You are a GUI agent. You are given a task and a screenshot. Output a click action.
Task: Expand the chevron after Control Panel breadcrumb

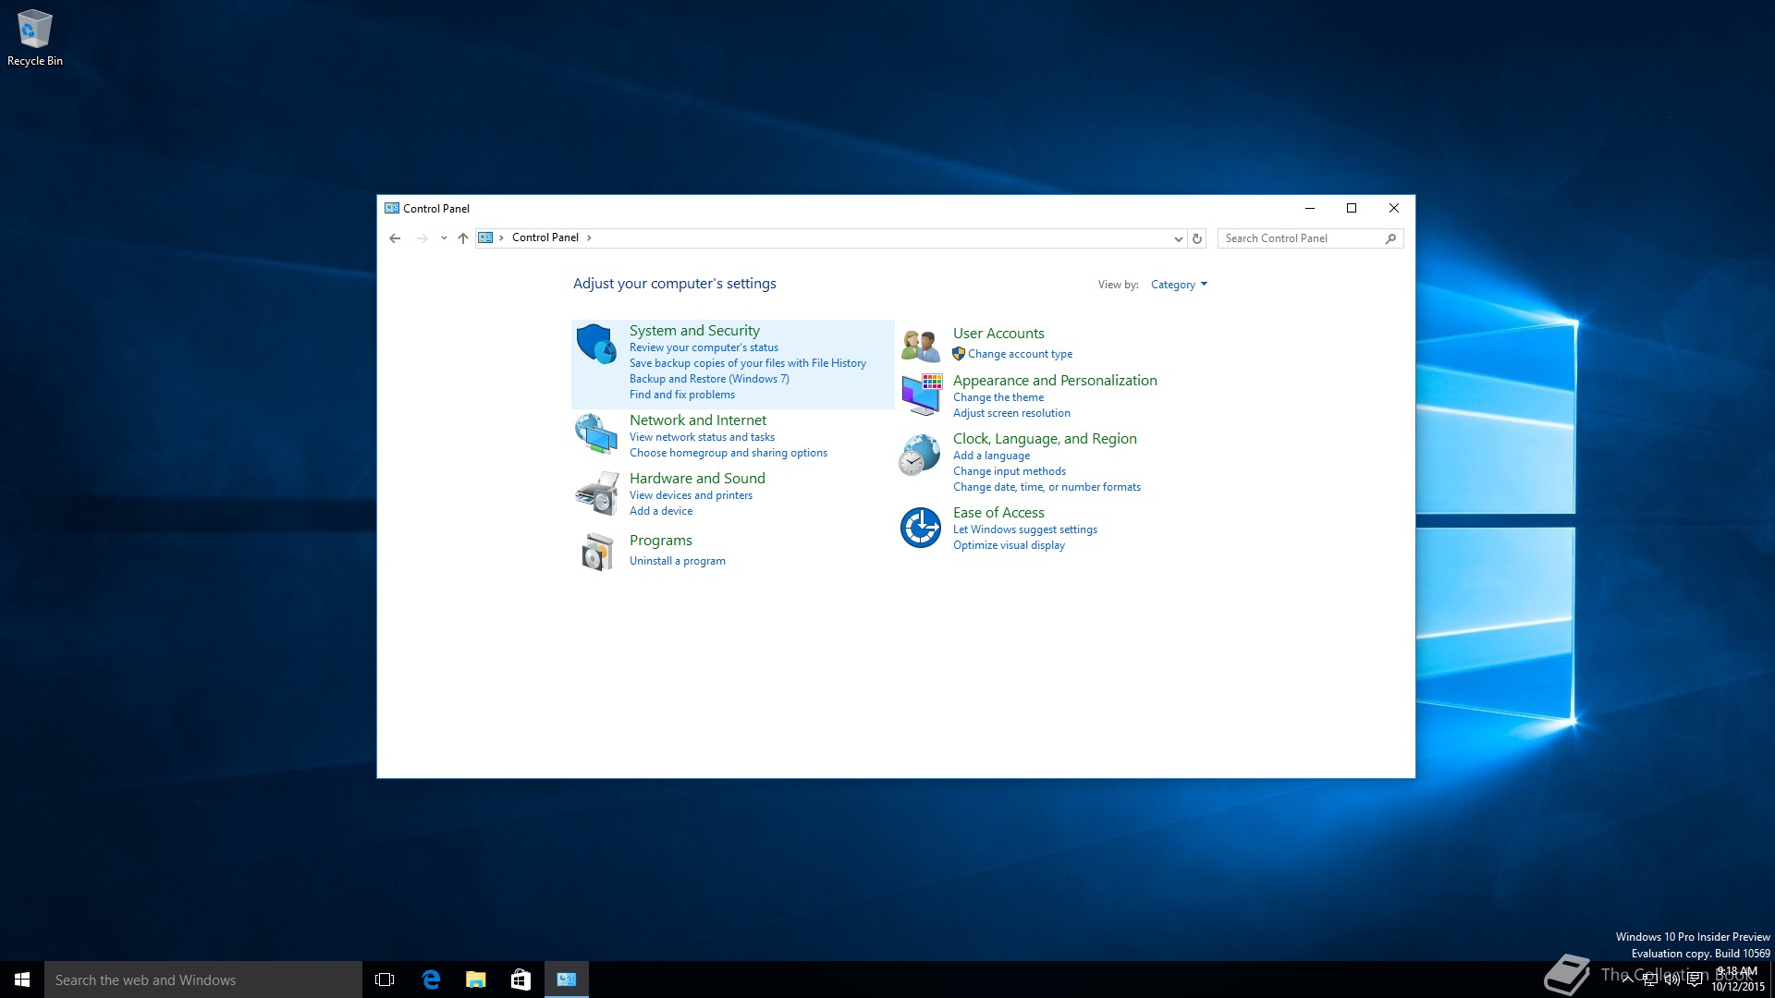point(589,237)
